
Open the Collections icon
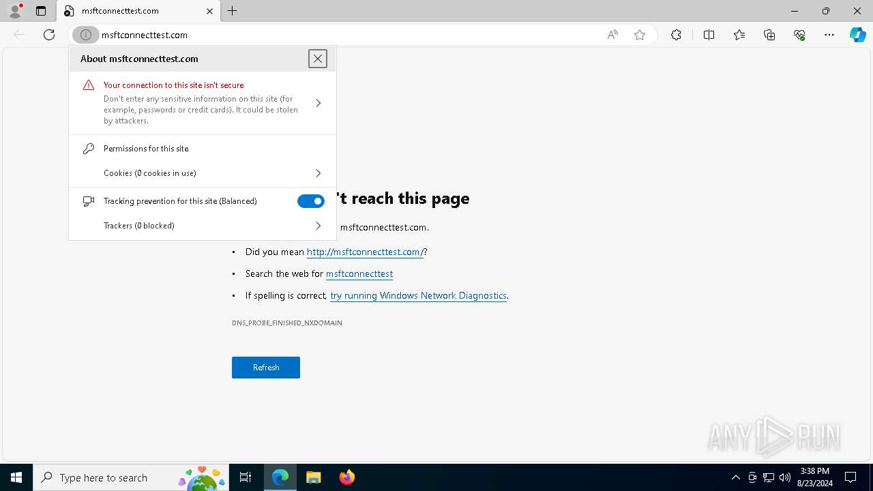769,35
